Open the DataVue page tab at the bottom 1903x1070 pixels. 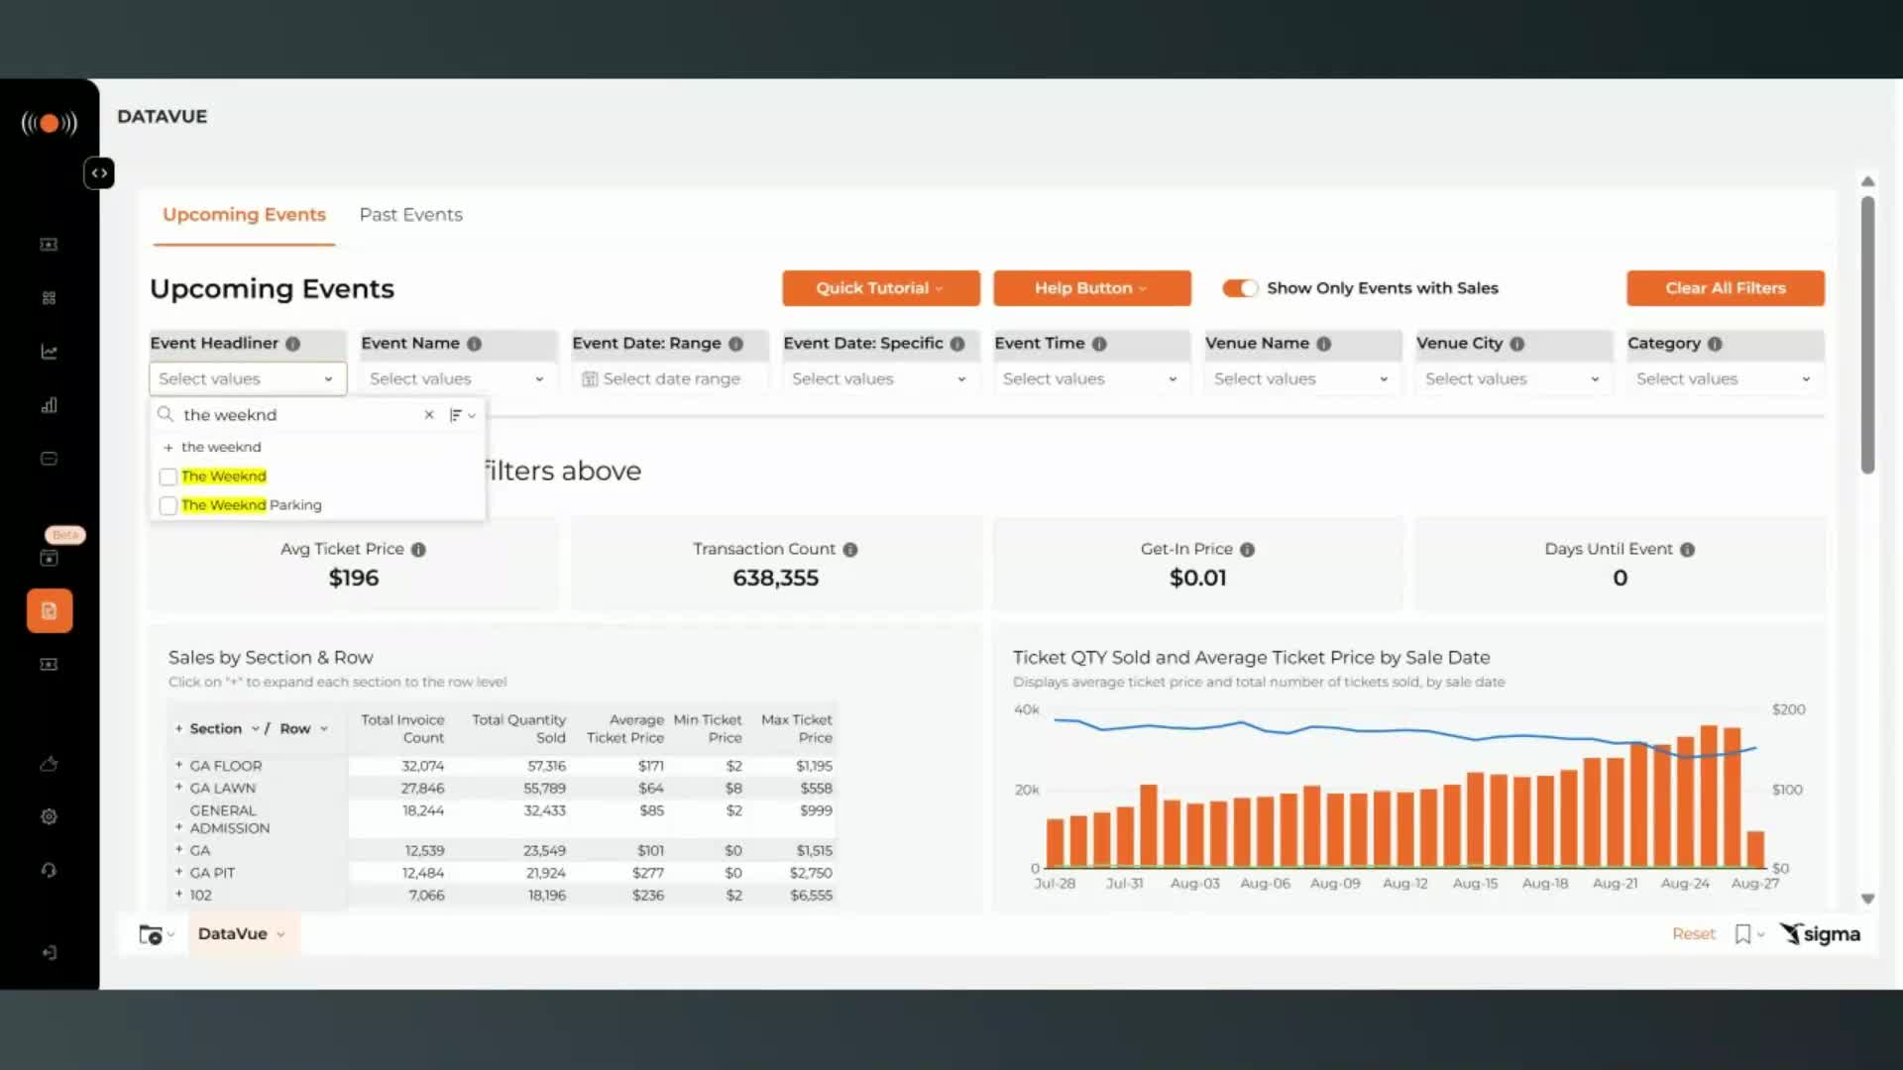pyautogui.click(x=242, y=934)
